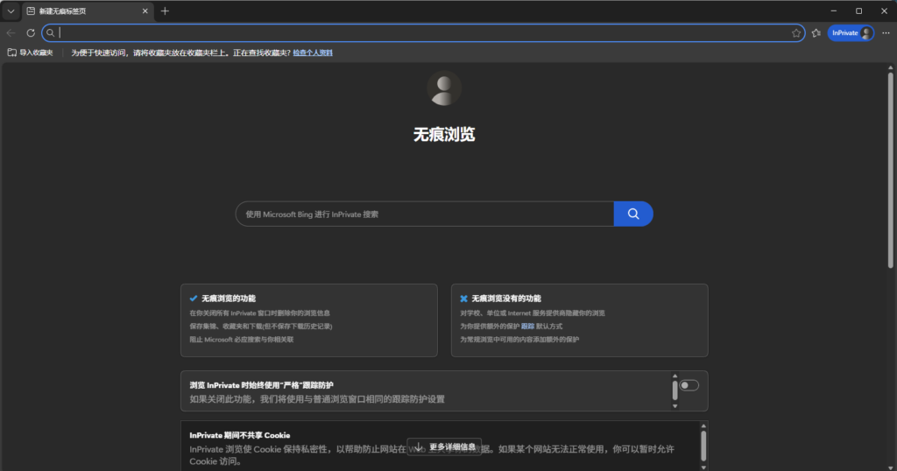Open the tab actions dropdown chevron
Image resolution: width=897 pixels, height=471 pixels.
(11, 11)
